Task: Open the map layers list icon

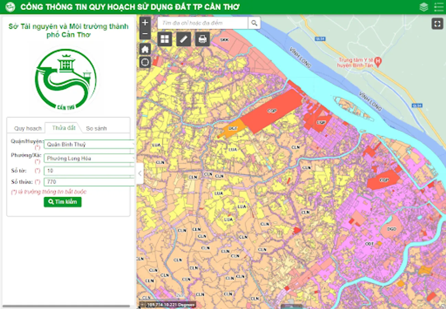Action: (x=424, y=7)
